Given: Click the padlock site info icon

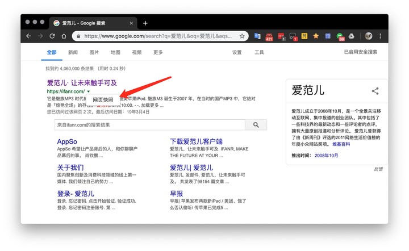Looking at the screenshot, I should tap(78, 36).
